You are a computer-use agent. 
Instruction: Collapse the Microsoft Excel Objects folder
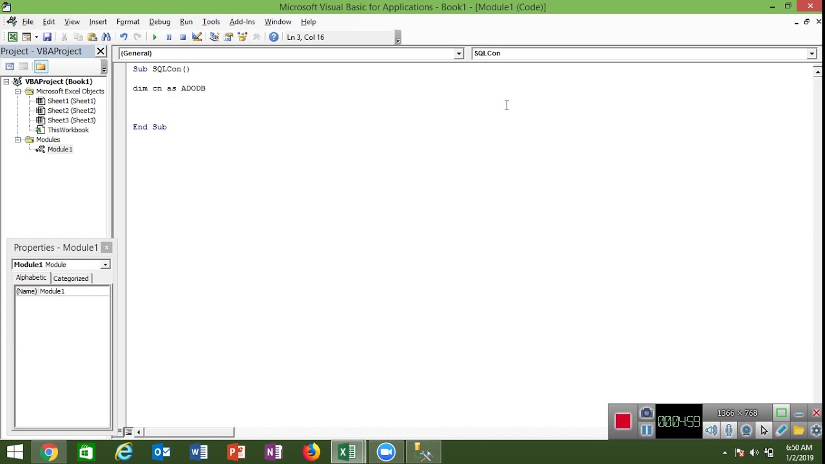point(18,92)
